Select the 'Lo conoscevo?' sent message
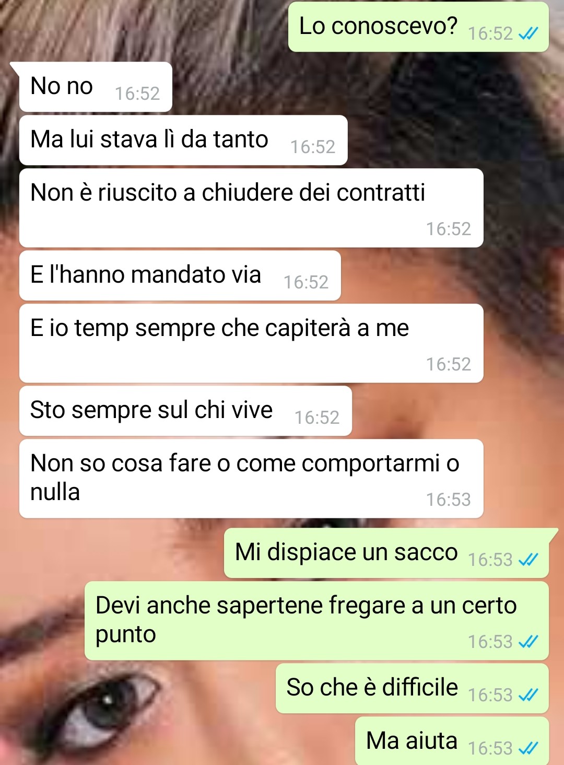The height and width of the screenshot is (765, 564). [418, 27]
